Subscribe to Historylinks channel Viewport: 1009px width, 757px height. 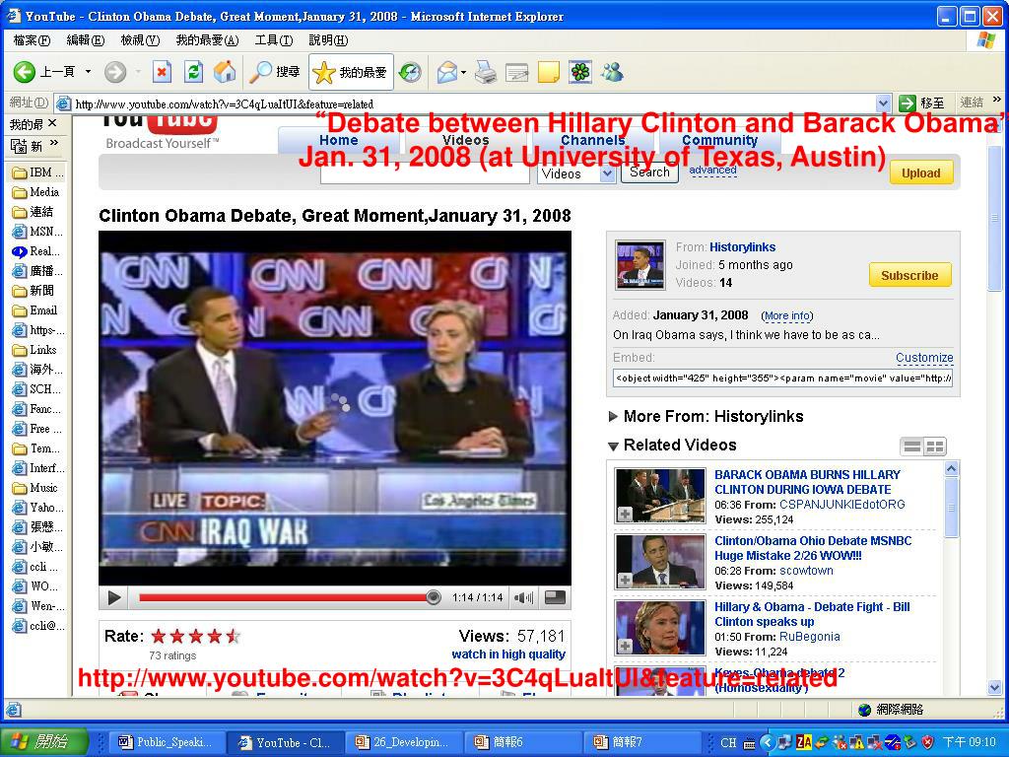tap(909, 275)
